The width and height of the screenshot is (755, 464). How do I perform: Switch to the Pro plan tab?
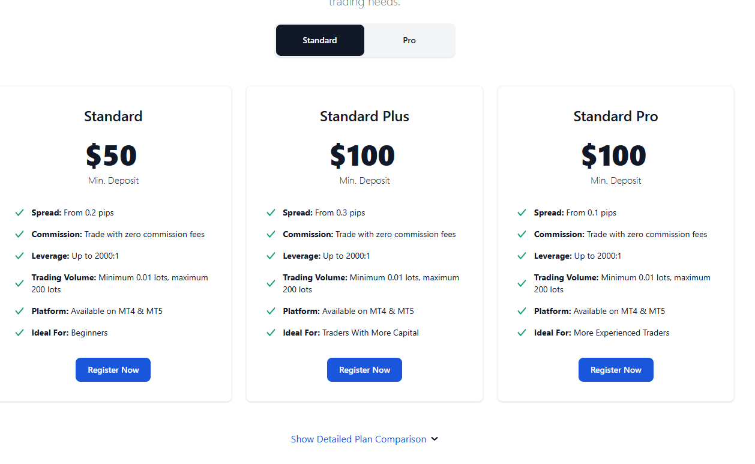(x=409, y=40)
